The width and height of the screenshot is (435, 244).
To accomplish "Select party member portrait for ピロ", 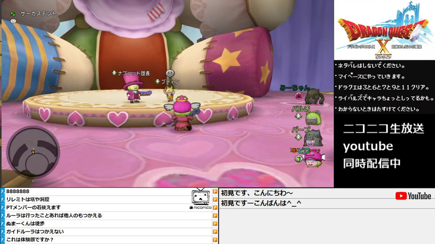I will pos(314,158).
